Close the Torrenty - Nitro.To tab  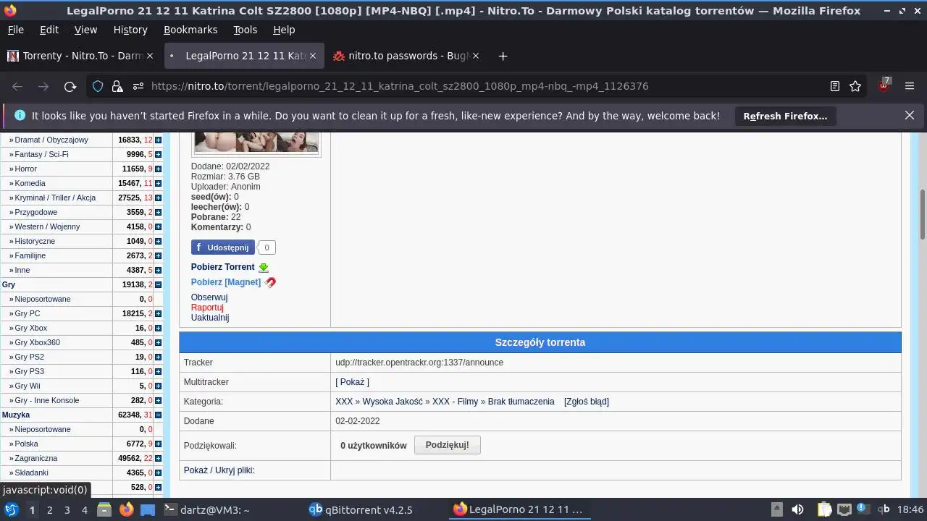[150, 56]
